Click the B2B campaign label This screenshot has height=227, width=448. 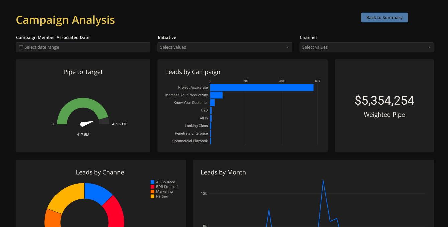click(204, 110)
